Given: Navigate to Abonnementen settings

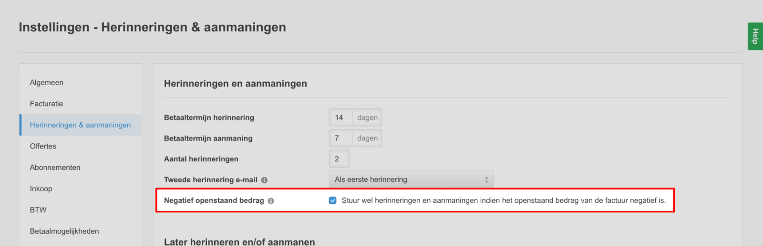Looking at the screenshot, I should point(55,167).
